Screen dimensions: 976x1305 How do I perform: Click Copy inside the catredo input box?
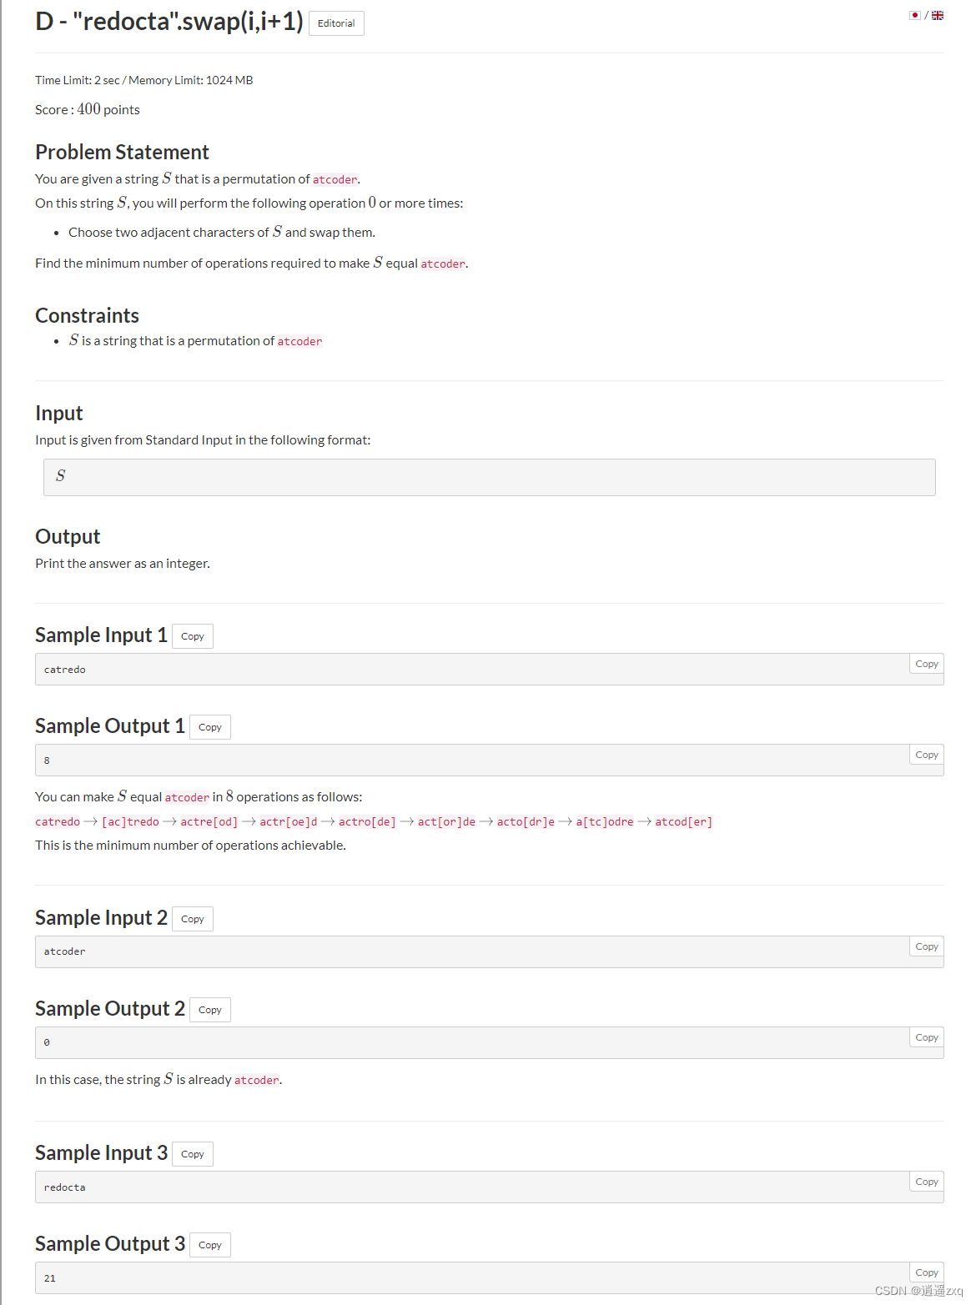point(927,664)
